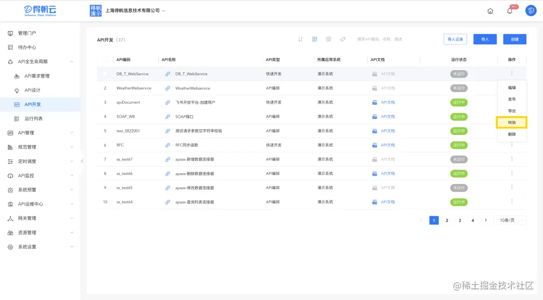Open more actions for ss_test66 row
The image size is (543, 300).
pyautogui.click(x=512, y=173)
